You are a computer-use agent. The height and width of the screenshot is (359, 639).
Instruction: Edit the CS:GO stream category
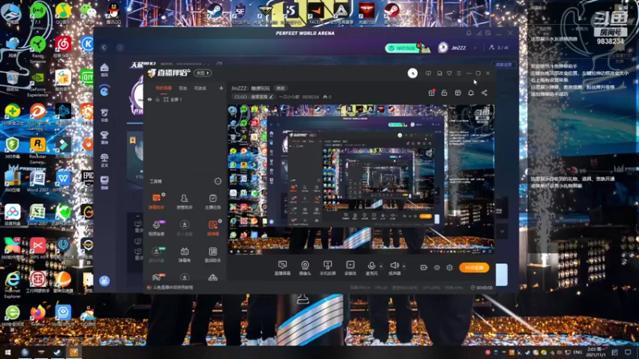[x=253, y=97]
